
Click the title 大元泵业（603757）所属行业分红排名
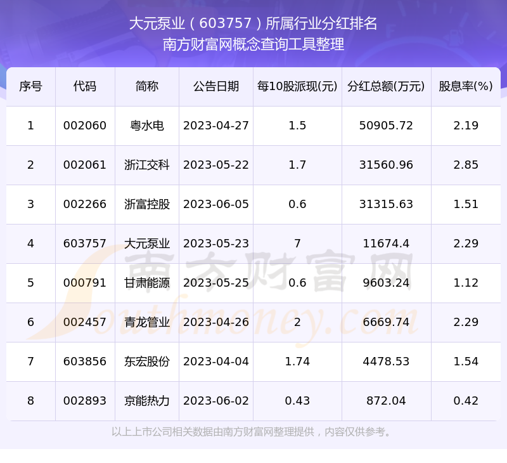[253, 23]
